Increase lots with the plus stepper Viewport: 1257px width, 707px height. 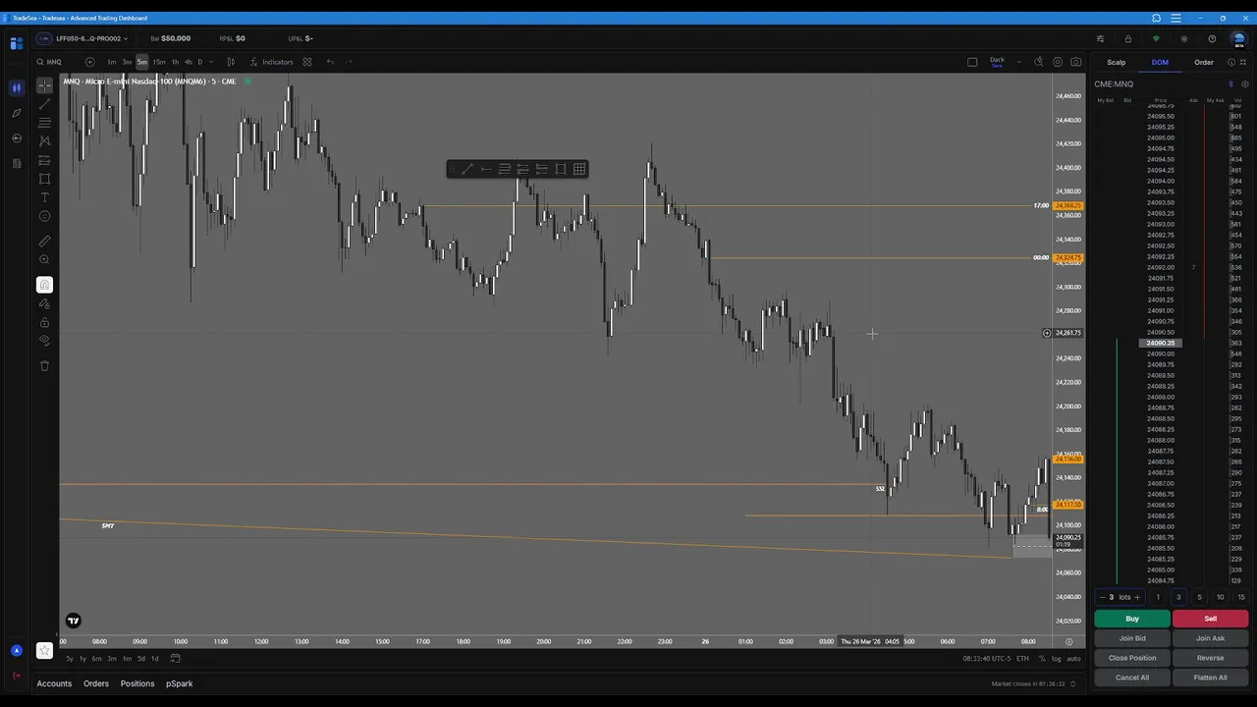point(1137,597)
